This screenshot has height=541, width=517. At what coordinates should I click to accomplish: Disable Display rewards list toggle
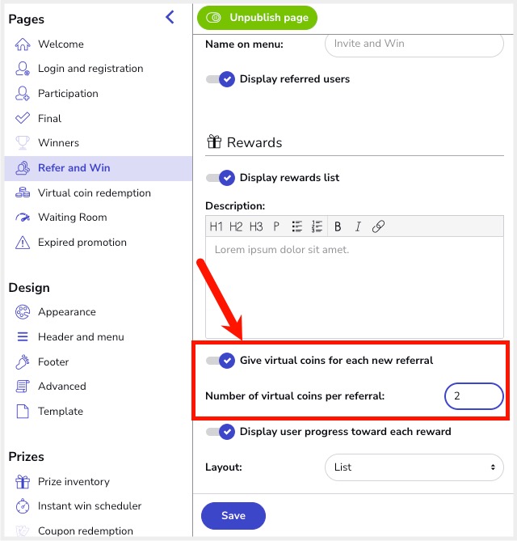(x=221, y=178)
